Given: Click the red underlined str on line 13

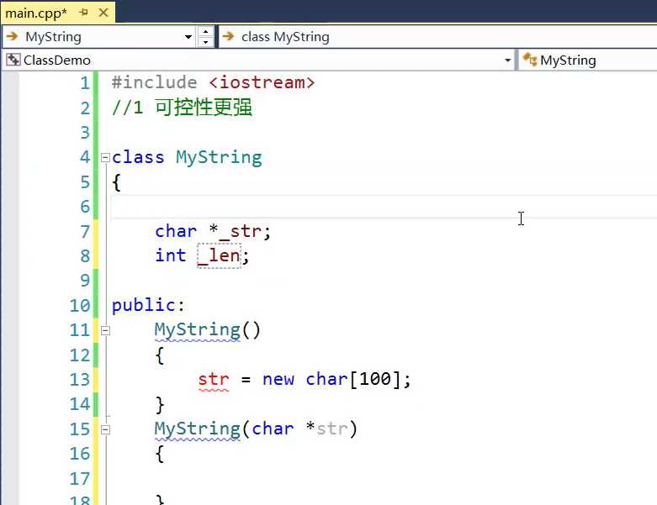Looking at the screenshot, I should click(x=214, y=380).
